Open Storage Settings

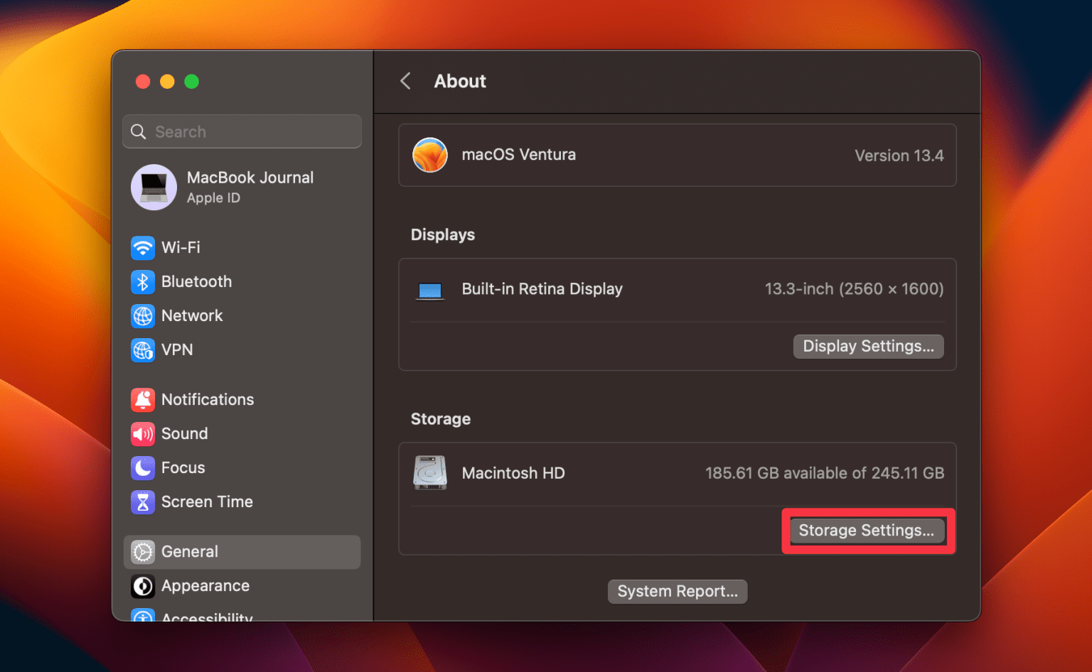pyautogui.click(x=867, y=530)
